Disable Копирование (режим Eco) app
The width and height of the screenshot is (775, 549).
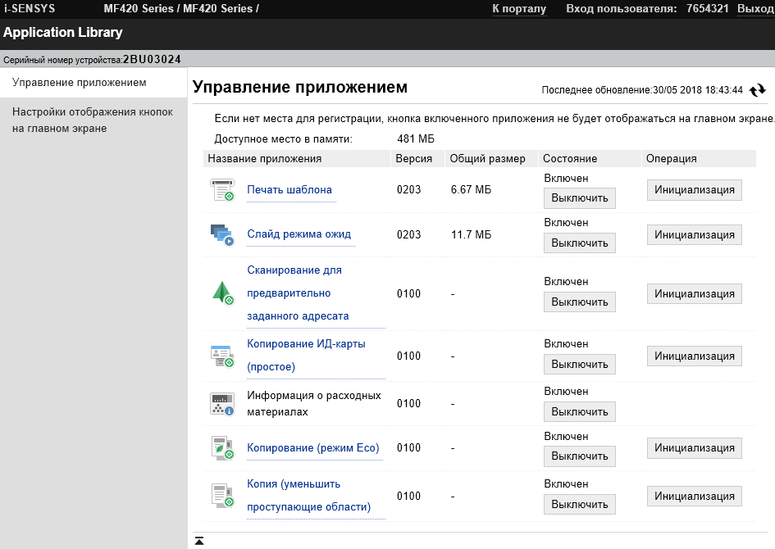(x=579, y=456)
